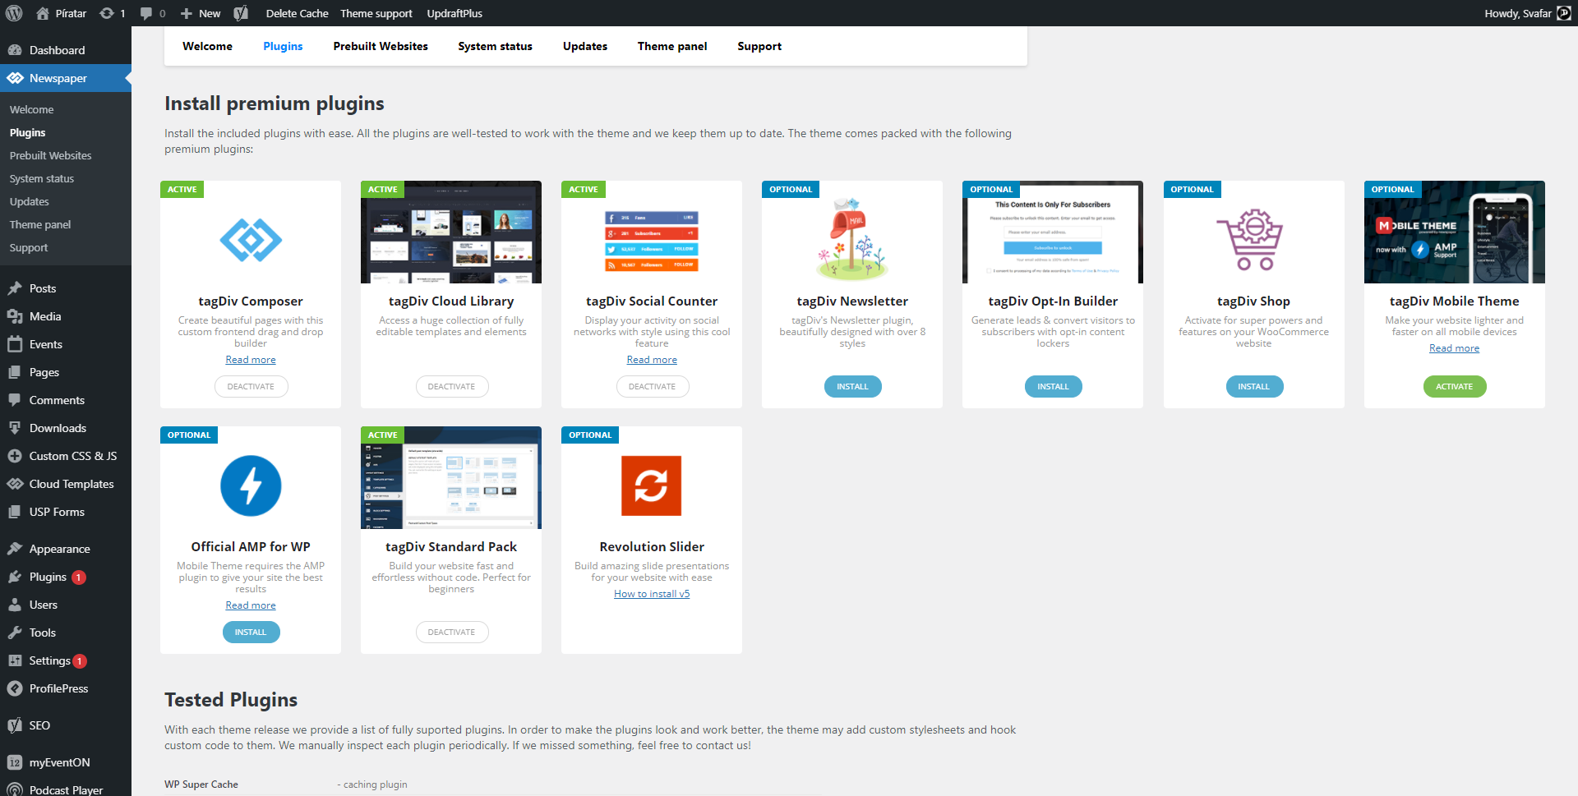This screenshot has height=796, width=1578.
Task: Install the Official AMP for WP plugin
Action: pyautogui.click(x=251, y=633)
